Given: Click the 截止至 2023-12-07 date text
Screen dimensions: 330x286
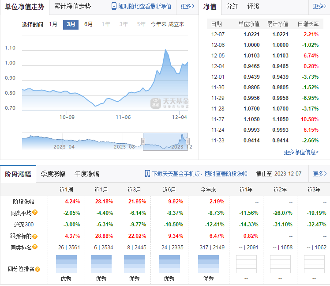Looking at the screenshot, I should [279, 174].
